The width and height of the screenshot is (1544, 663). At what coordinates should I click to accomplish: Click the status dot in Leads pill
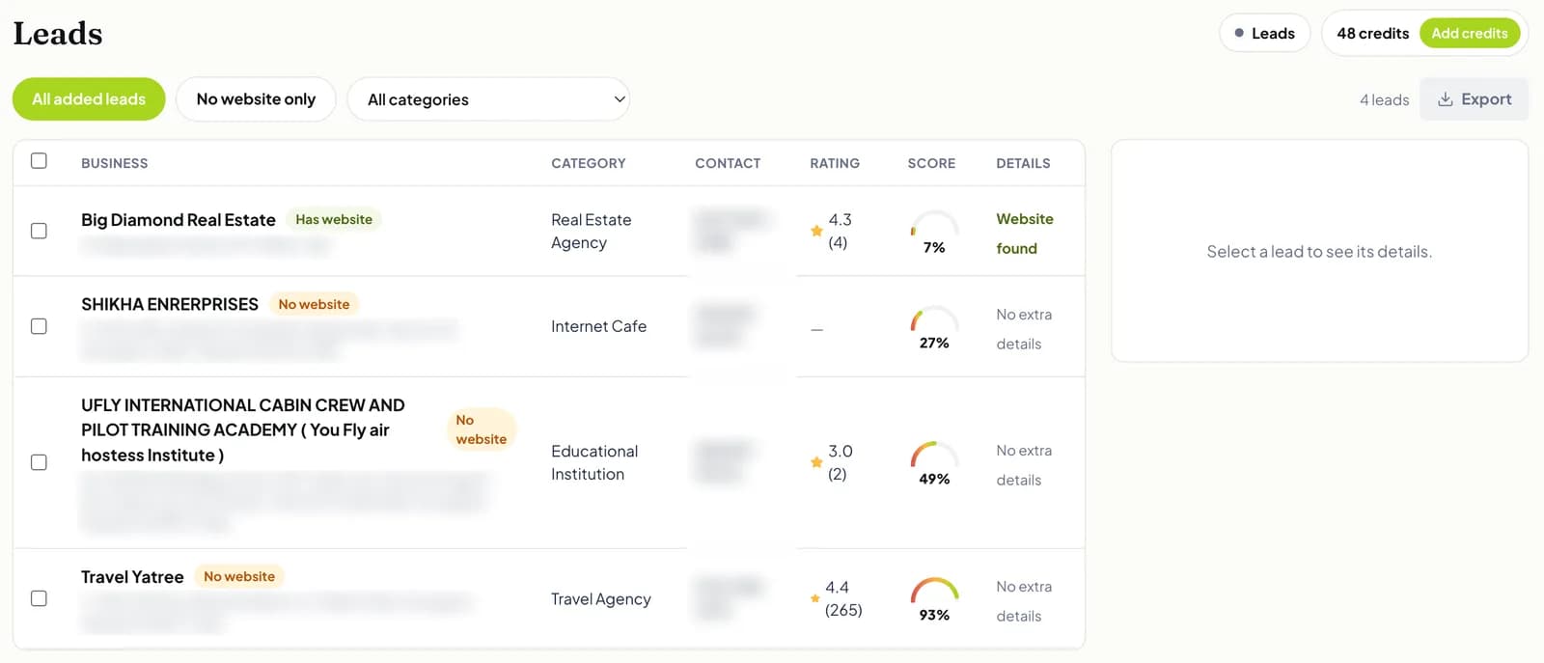(1239, 33)
